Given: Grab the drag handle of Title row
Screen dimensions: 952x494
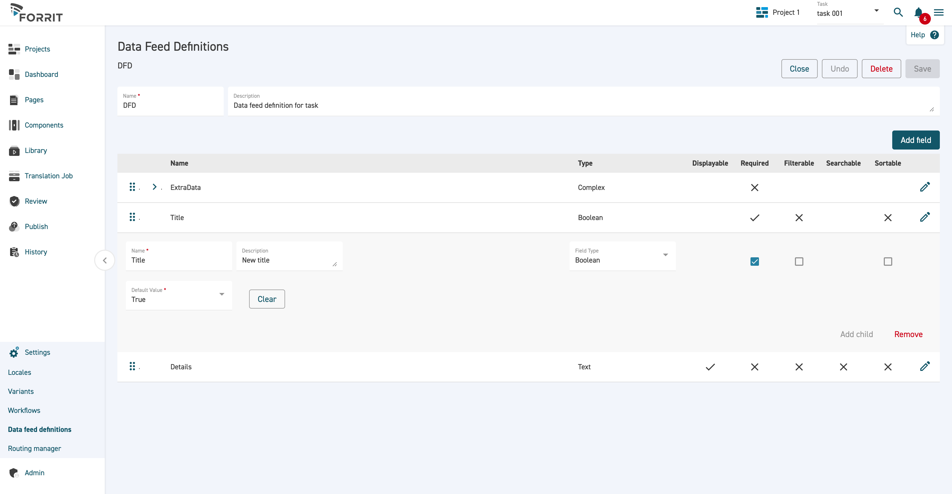Looking at the screenshot, I should pos(132,217).
